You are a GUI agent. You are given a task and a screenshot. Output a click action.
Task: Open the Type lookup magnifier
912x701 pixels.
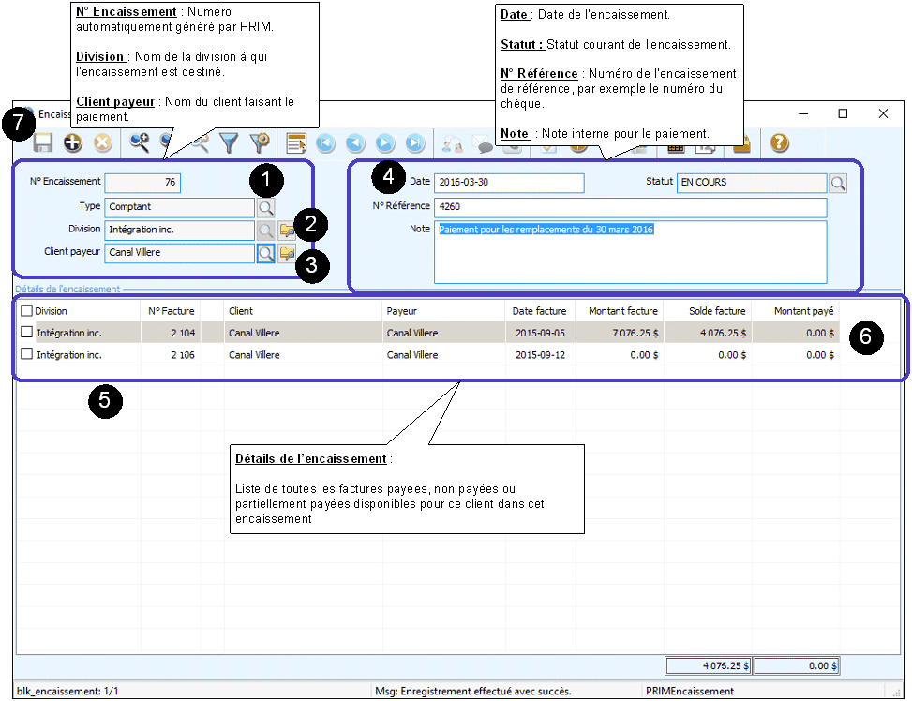click(x=266, y=206)
